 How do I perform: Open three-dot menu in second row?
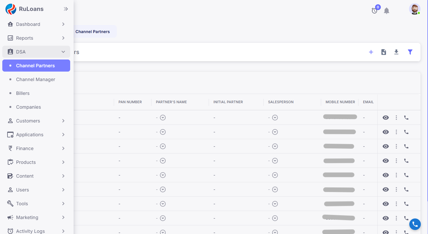click(x=396, y=132)
